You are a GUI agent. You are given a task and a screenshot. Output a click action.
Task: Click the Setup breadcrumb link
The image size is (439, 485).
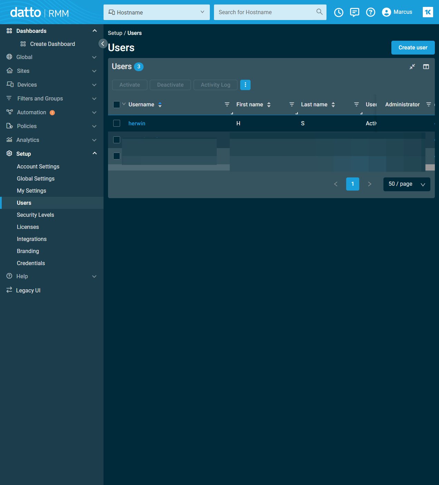pyautogui.click(x=115, y=33)
